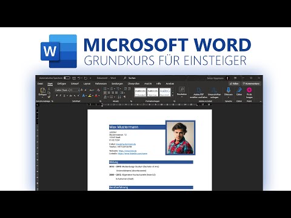Apply the red font color

point(96,96)
